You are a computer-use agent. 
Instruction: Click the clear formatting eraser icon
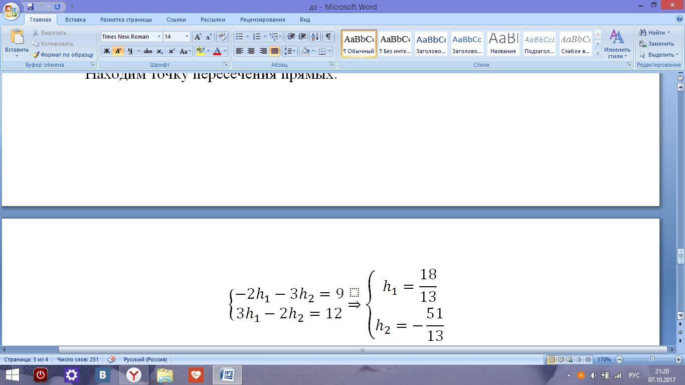222,37
